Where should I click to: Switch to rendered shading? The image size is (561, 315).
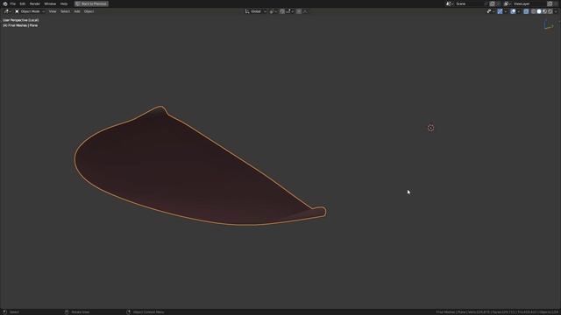550,11
